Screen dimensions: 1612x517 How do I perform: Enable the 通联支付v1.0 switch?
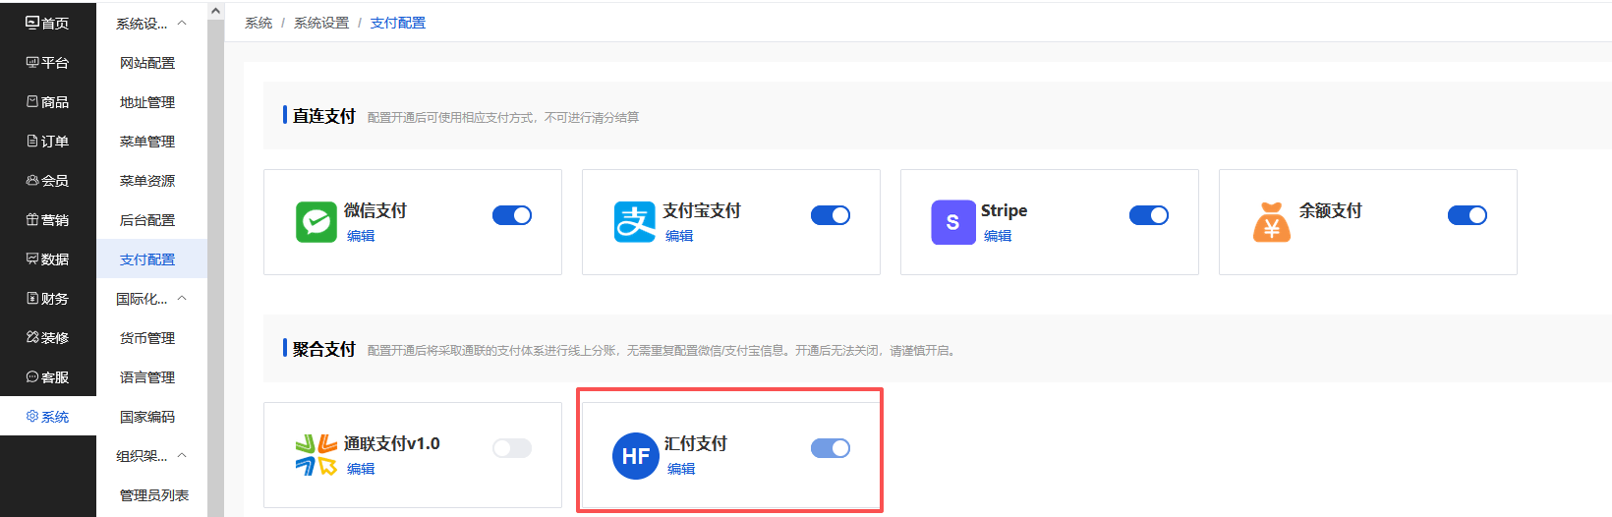tap(512, 448)
